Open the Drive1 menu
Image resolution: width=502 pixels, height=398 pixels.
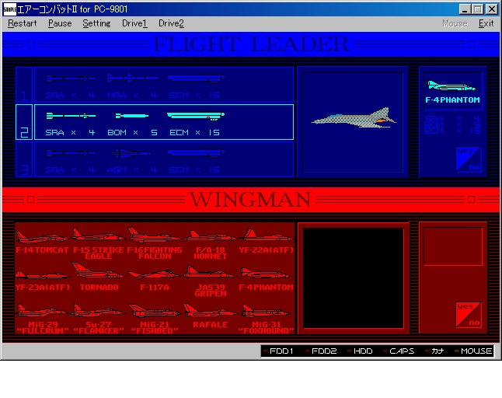point(134,23)
